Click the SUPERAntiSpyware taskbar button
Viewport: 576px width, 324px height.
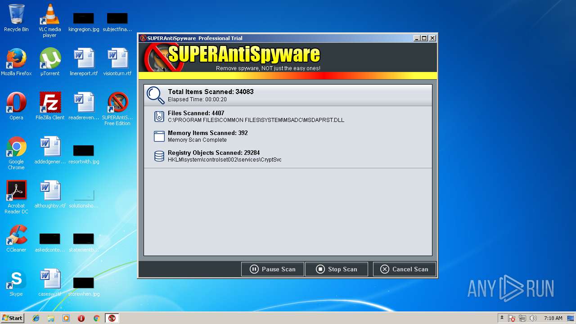point(112,318)
